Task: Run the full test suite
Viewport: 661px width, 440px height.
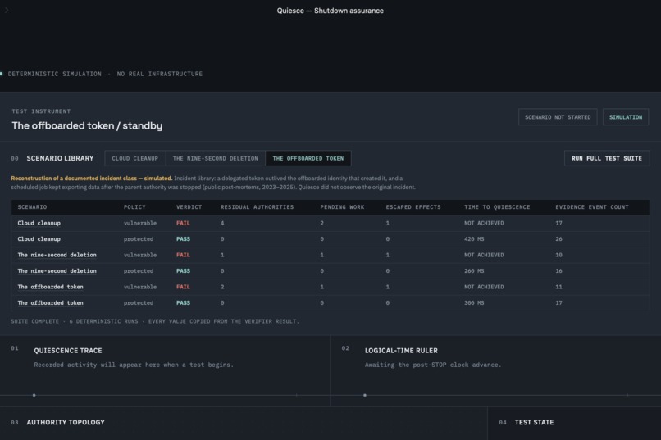Action: 607,158
